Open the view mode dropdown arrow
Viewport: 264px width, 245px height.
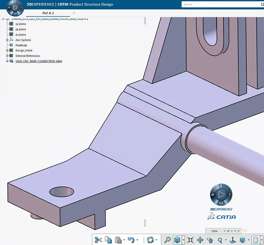[x=249, y=240]
